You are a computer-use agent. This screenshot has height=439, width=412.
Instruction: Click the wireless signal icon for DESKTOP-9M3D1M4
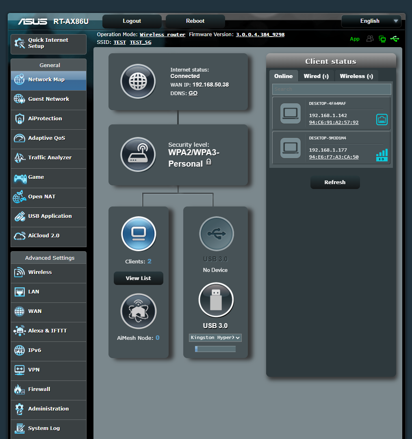point(382,155)
